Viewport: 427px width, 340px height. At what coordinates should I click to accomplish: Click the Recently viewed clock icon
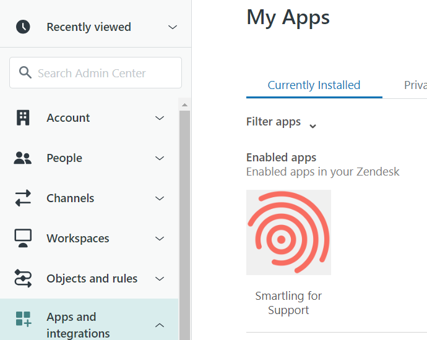pos(23,27)
